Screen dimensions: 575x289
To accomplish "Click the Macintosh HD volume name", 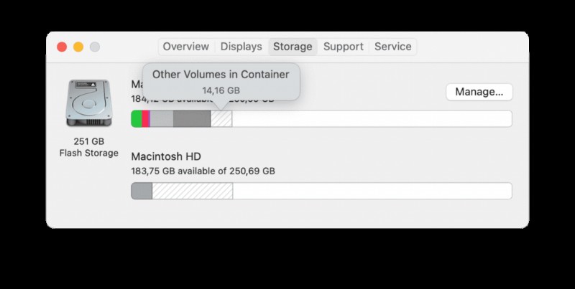I will [x=166, y=156].
